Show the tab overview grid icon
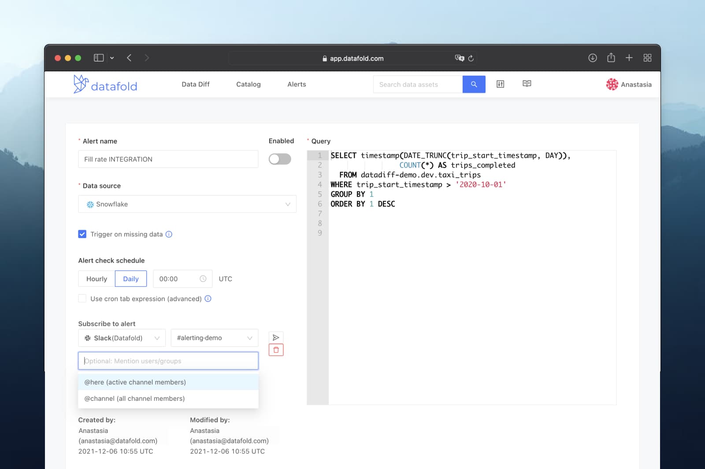705x469 pixels. 647,58
